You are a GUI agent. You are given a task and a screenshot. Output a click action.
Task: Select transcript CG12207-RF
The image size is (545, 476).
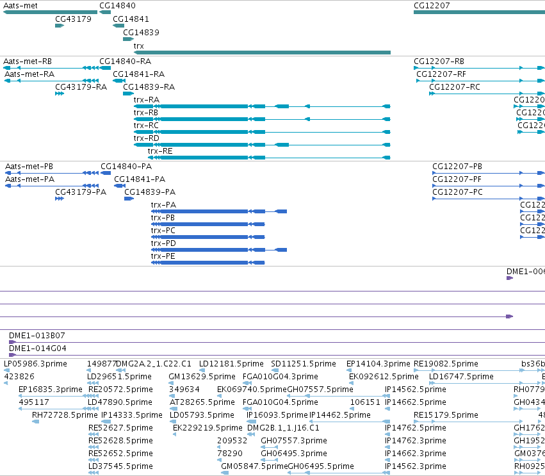click(481, 81)
